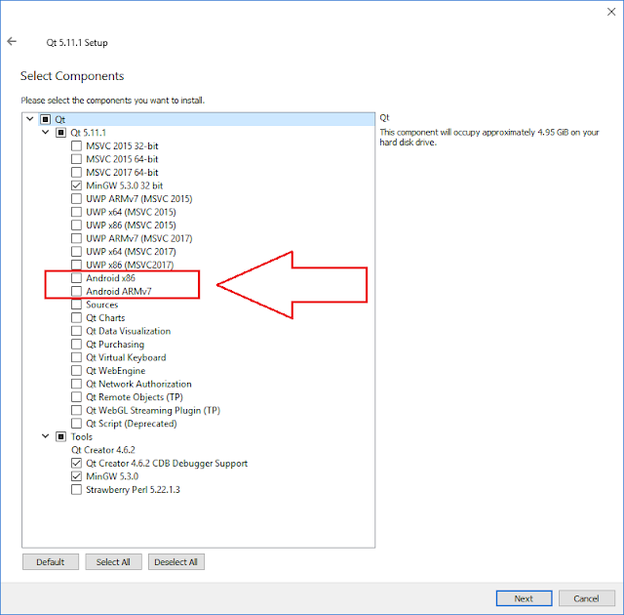624x615 pixels.
Task: Go back with the arrow icon
Action: 12,41
